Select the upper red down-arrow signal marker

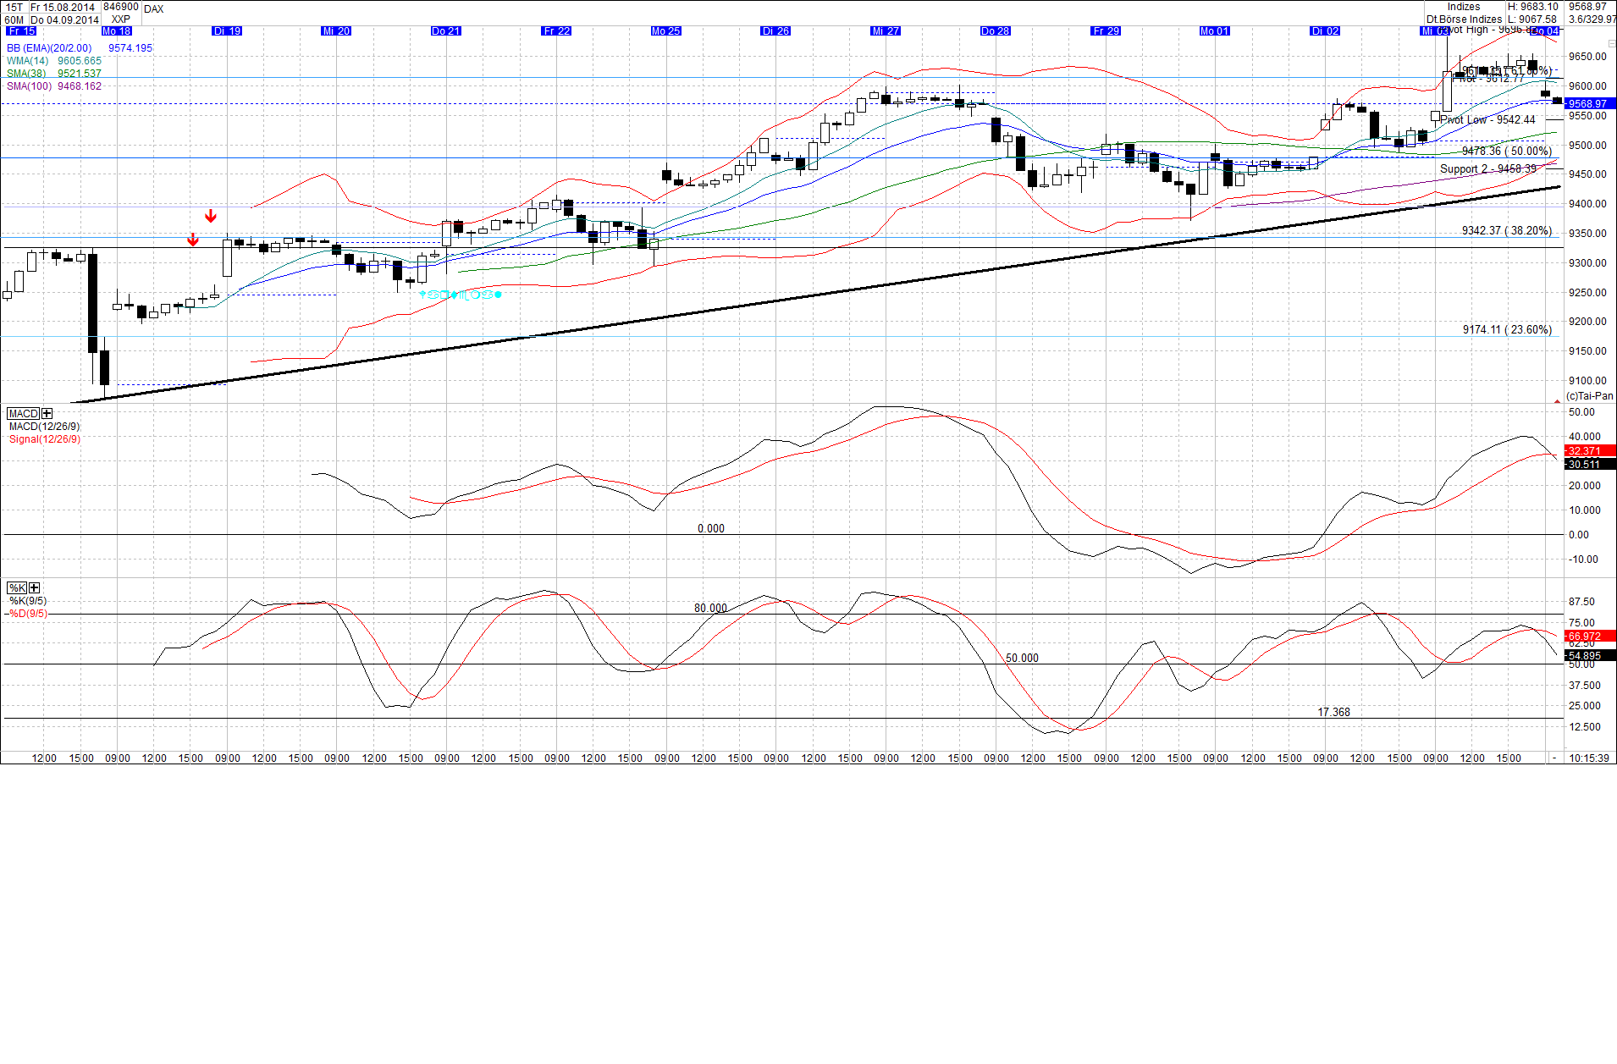[211, 216]
